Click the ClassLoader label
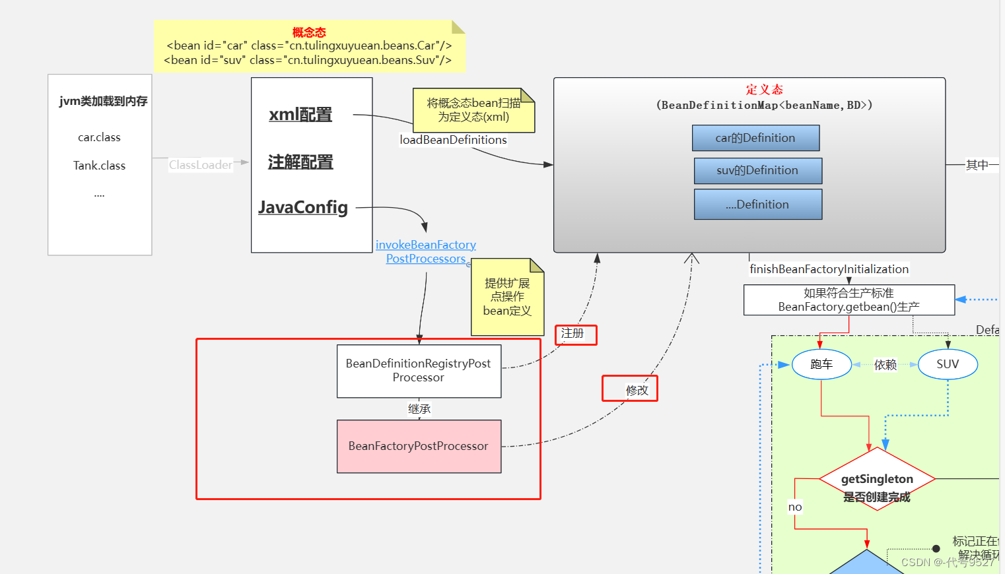The width and height of the screenshot is (1005, 574). tap(201, 165)
